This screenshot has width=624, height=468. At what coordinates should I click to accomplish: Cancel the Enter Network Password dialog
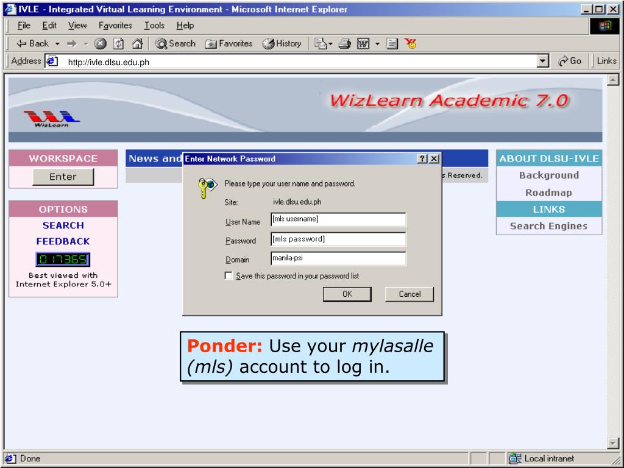coord(409,294)
